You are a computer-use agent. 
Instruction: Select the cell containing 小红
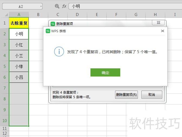(19, 45)
